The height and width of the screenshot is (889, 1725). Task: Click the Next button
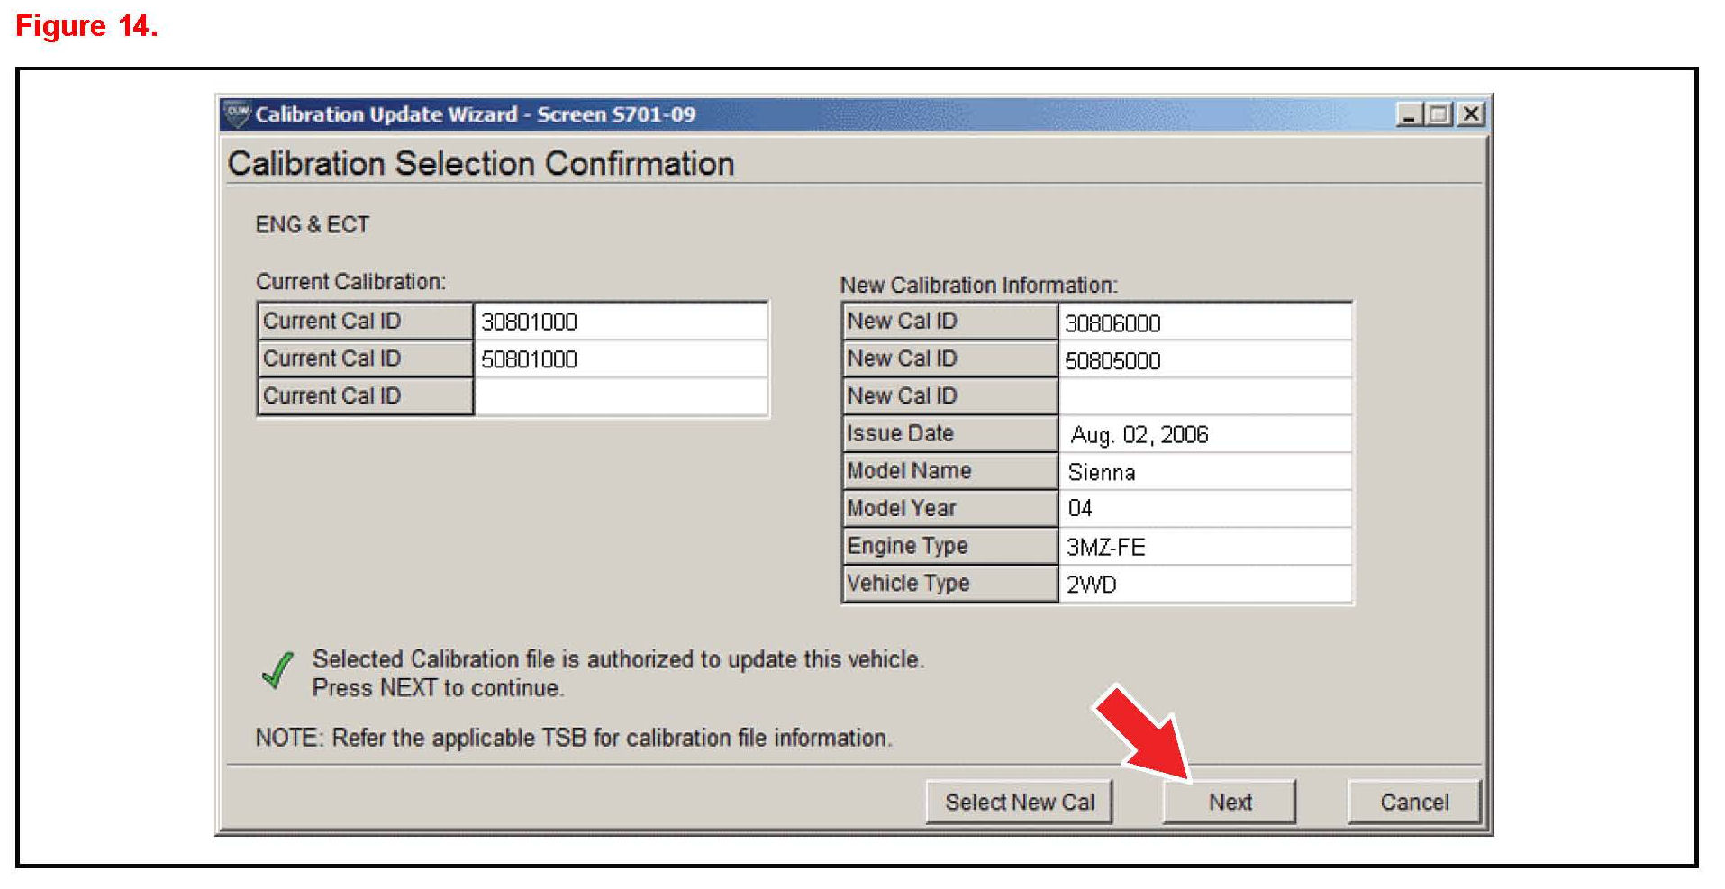(x=1229, y=802)
